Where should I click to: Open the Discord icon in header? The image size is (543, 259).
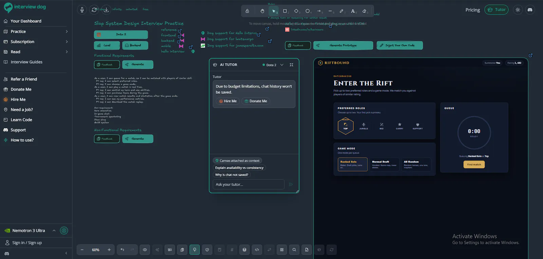(x=530, y=10)
